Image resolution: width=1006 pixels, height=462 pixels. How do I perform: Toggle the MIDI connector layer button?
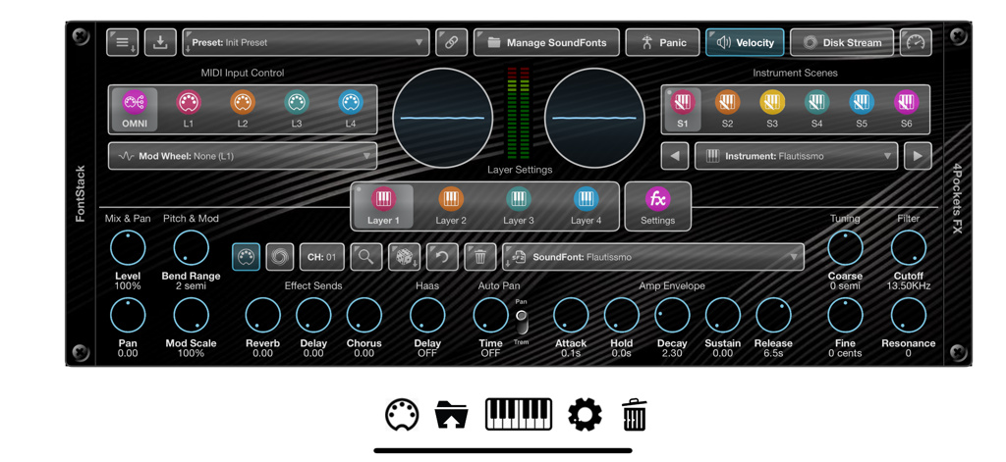point(247,257)
